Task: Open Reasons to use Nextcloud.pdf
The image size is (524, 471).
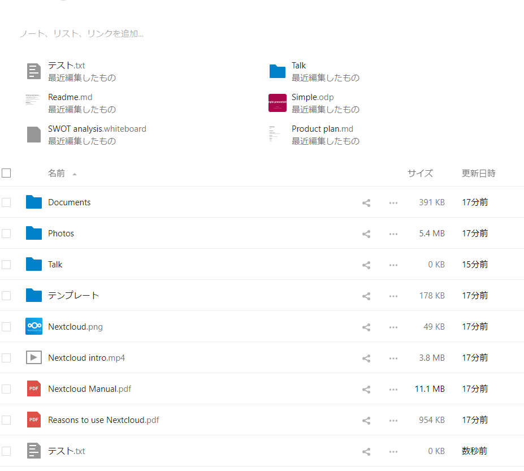Action: 103,420
